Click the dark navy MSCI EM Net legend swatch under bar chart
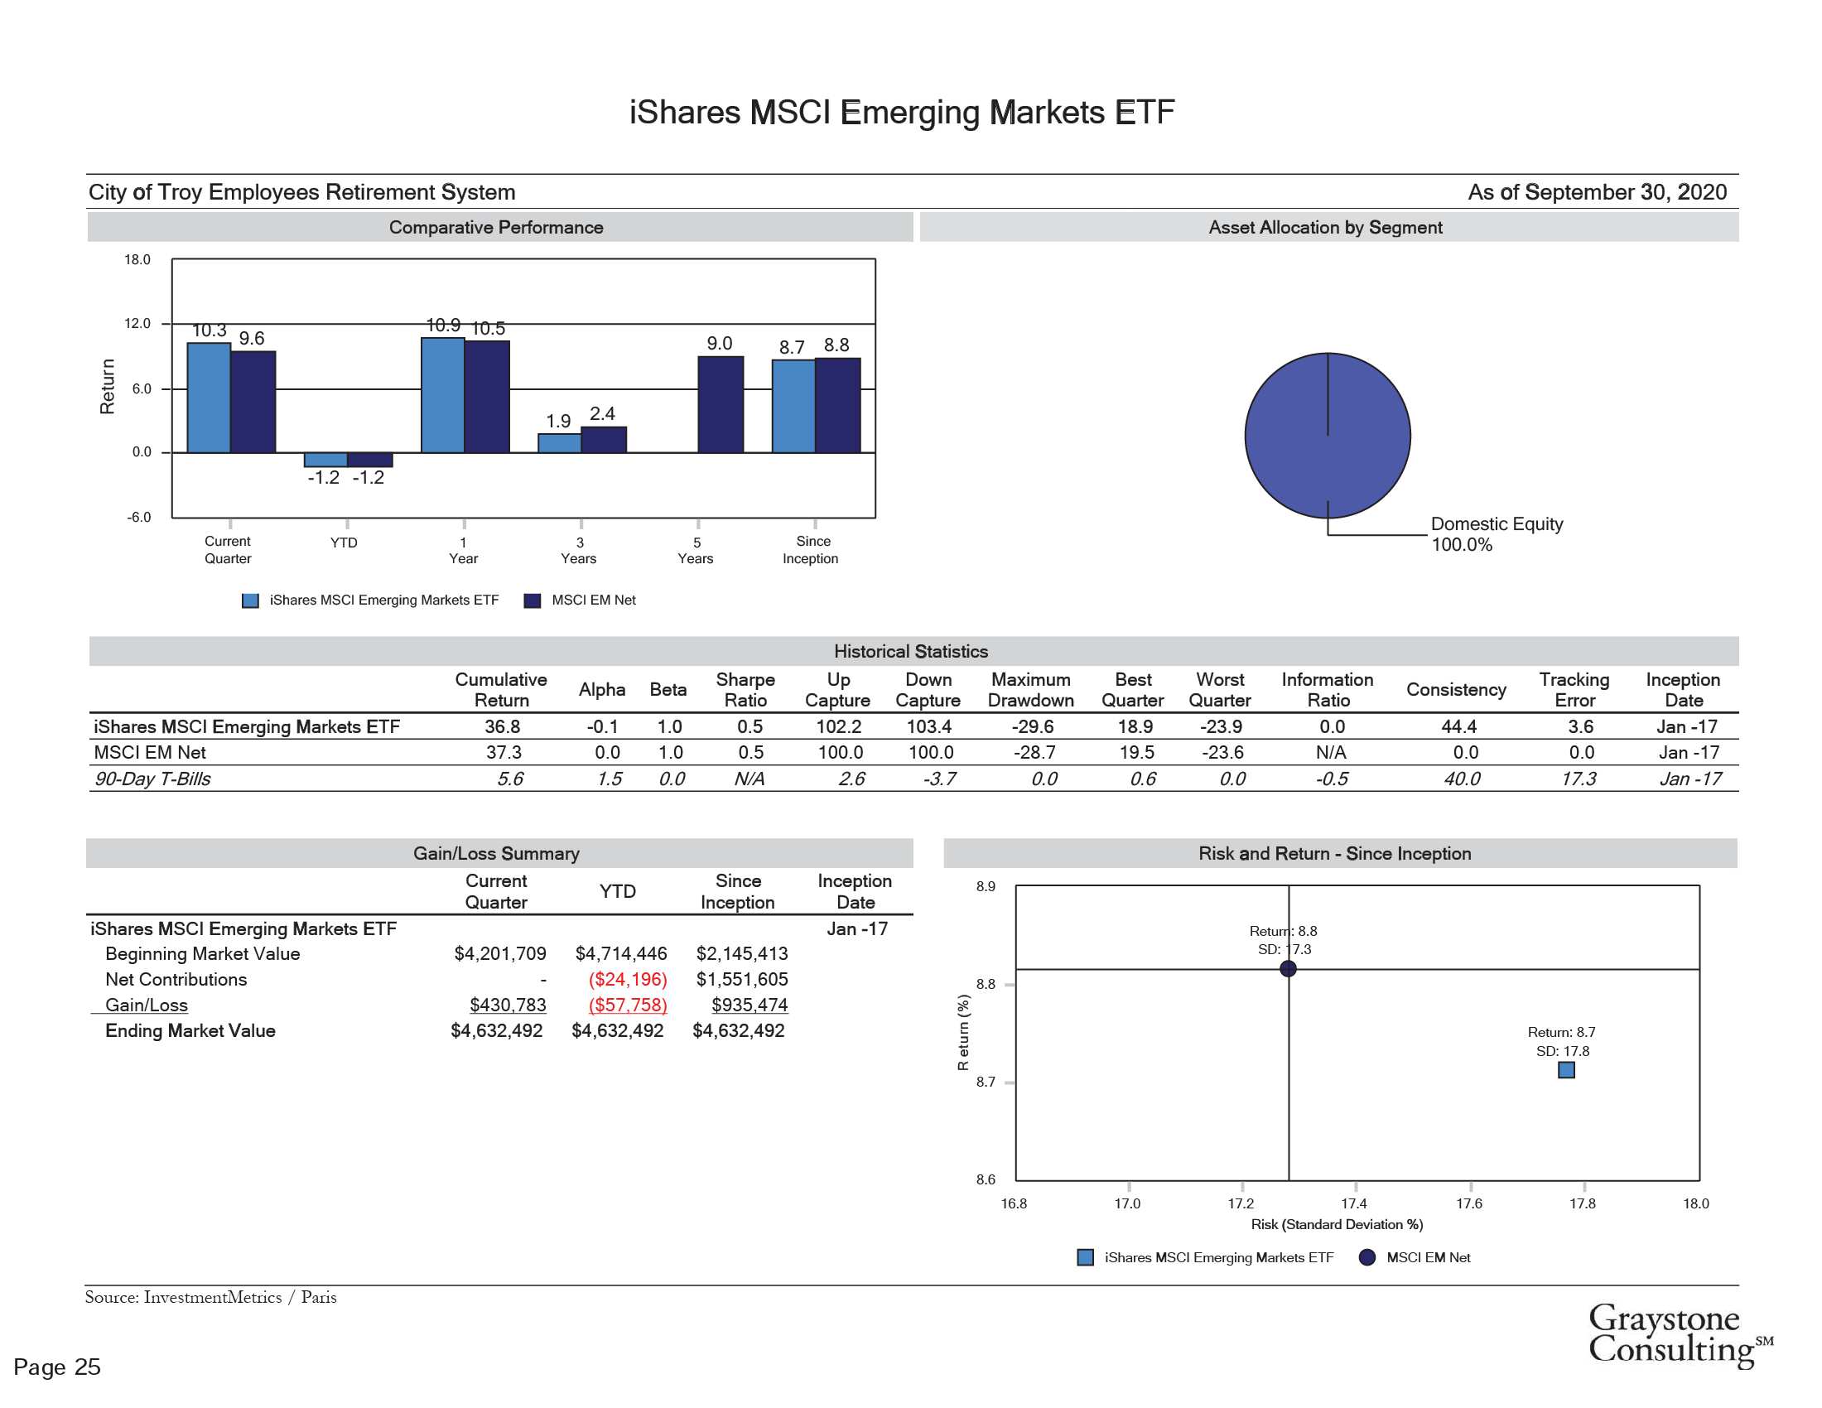 point(533,600)
